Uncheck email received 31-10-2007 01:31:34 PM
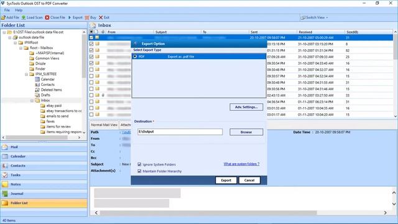Screen dimensions: 398x224 (91, 50)
